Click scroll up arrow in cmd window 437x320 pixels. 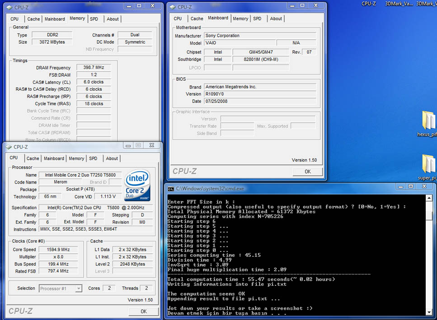429,198
